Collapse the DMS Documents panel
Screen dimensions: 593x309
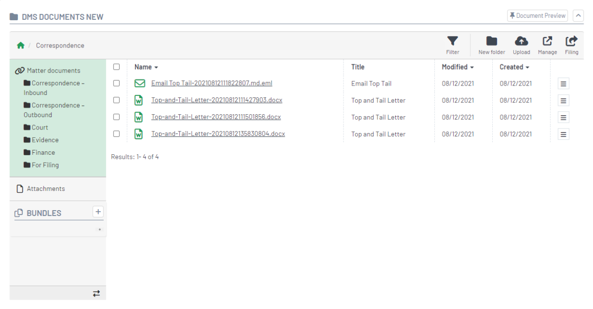(x=578, y=16)
